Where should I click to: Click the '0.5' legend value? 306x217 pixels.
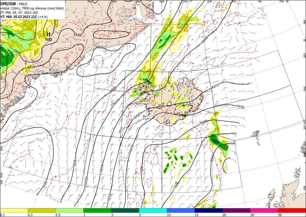pyautogui.click(x=58, y=215)
